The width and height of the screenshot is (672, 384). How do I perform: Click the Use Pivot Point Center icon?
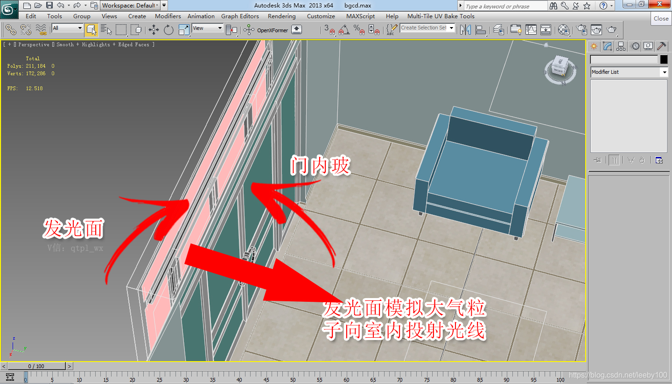[x=231, y=30]
